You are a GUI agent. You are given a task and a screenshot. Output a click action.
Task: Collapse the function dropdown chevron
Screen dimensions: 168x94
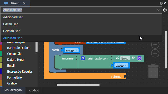[158, 10]
